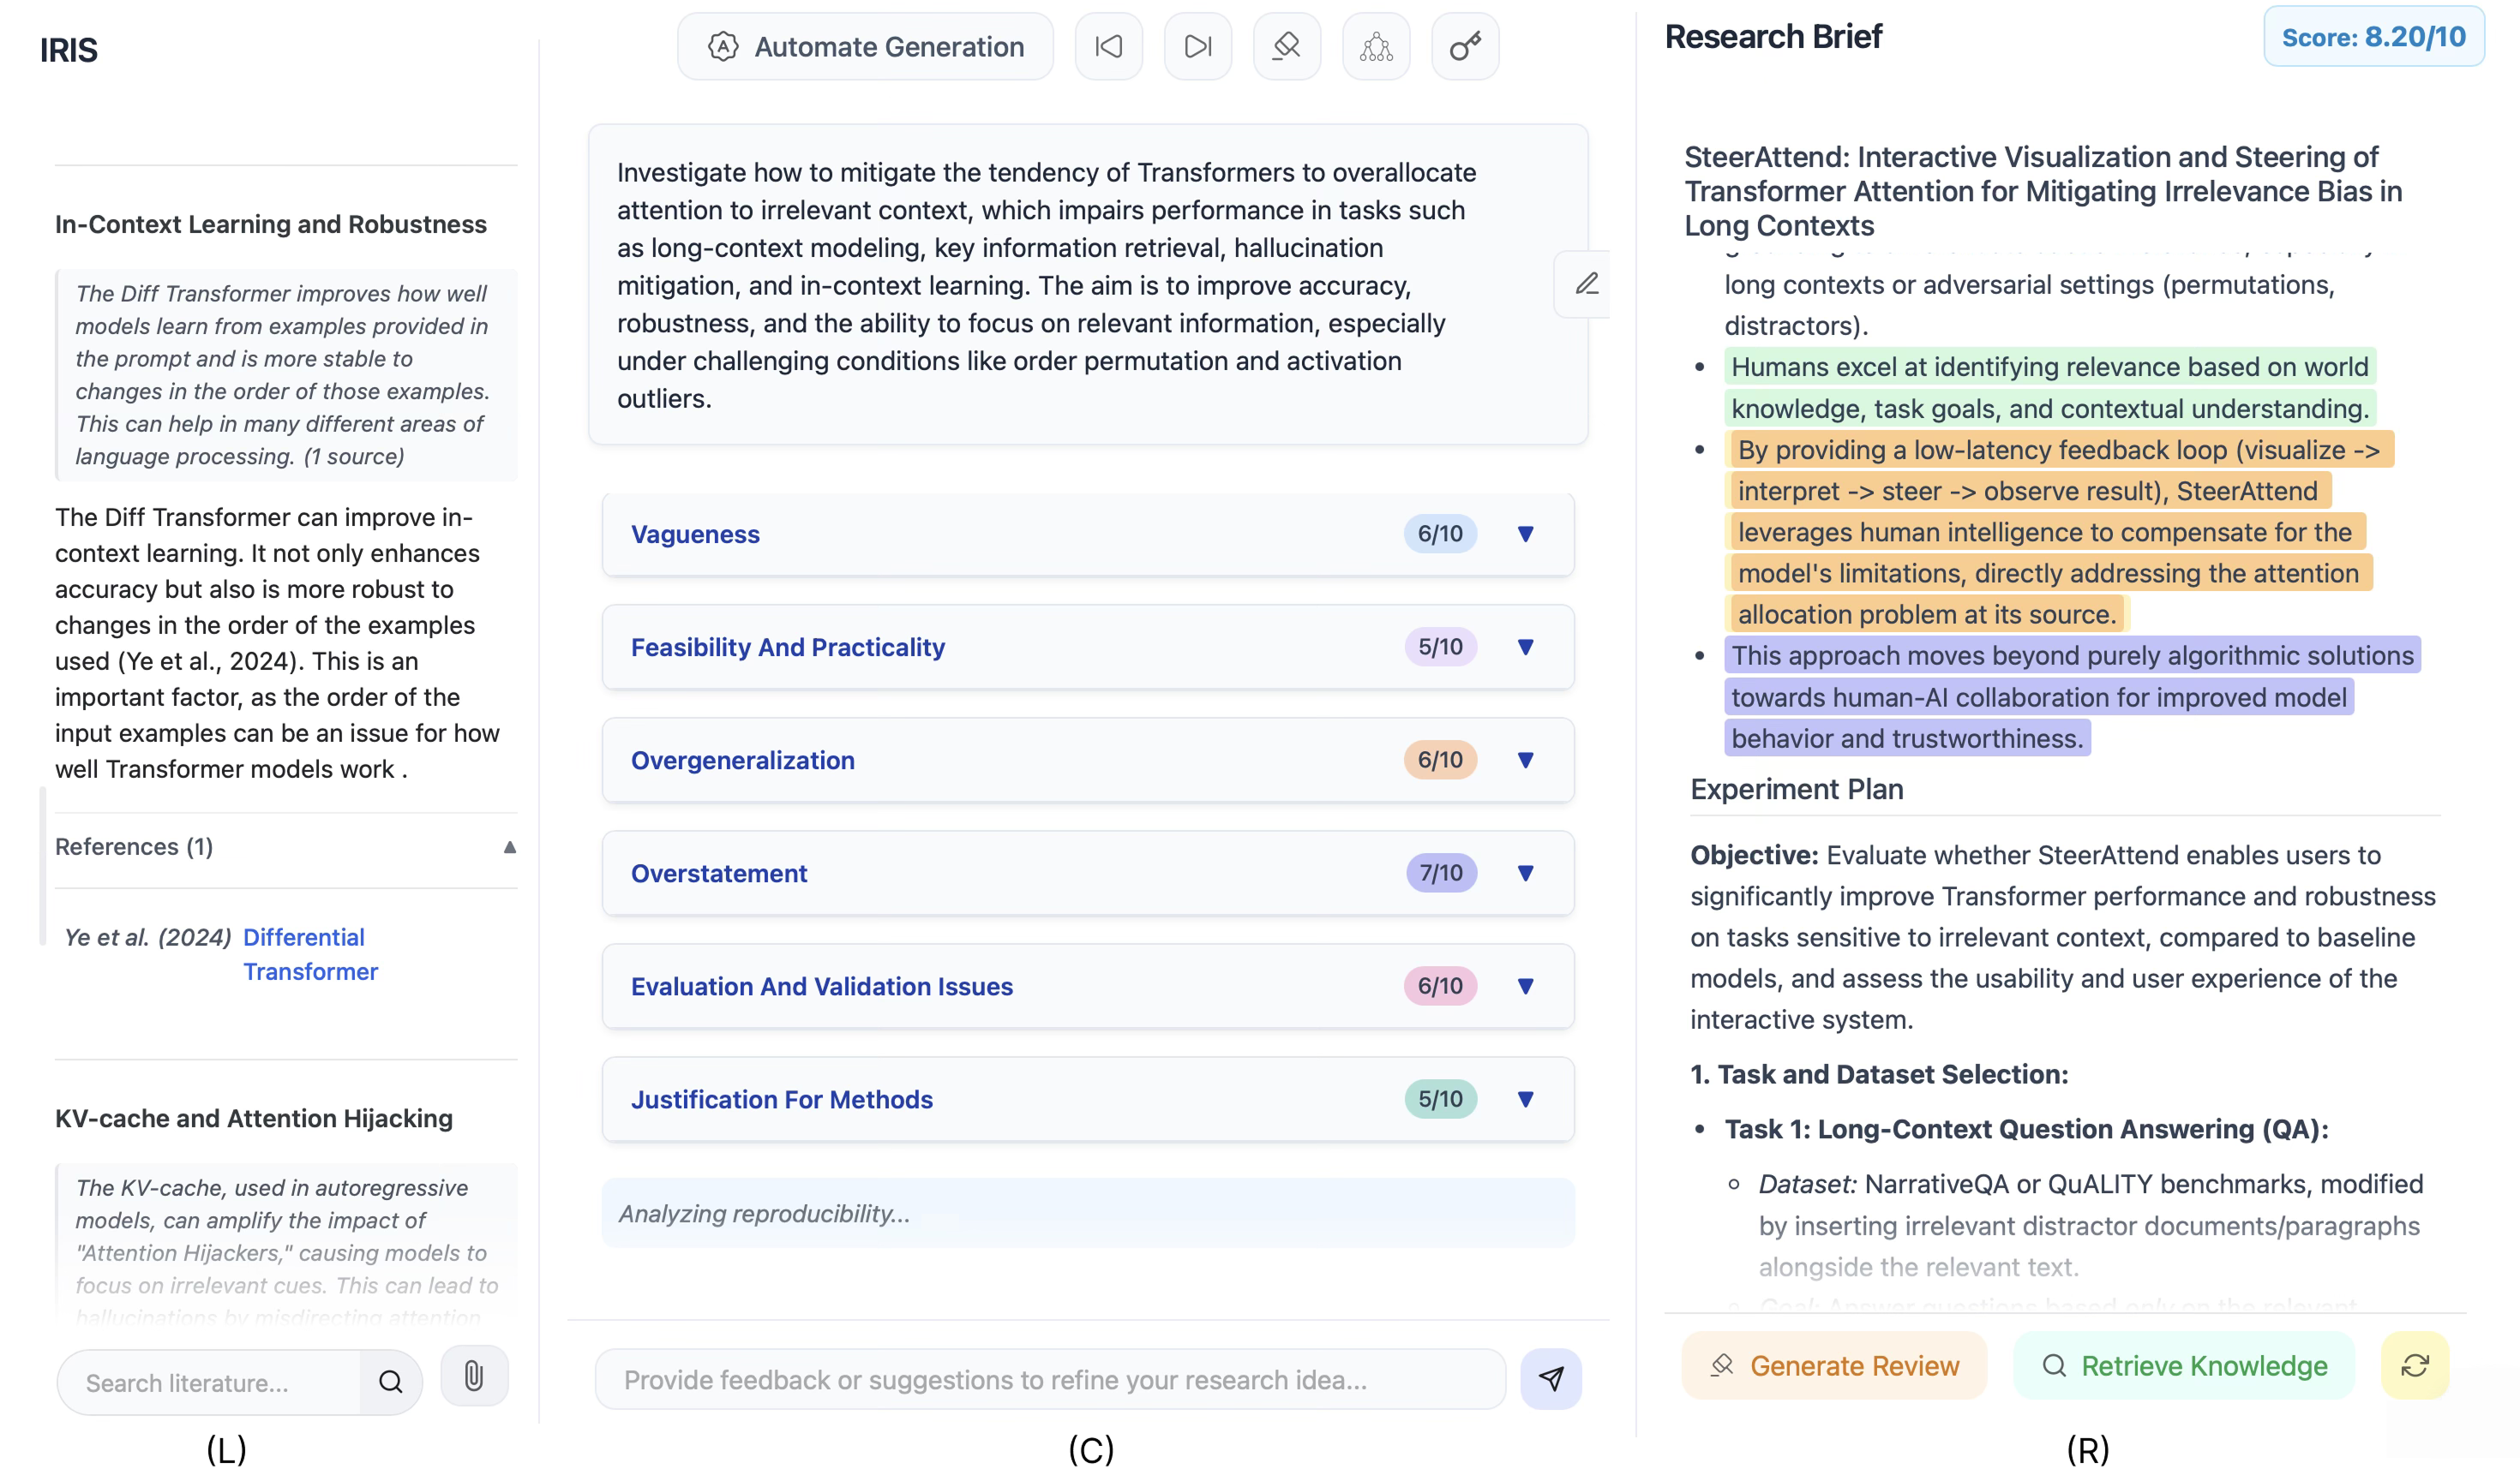Click the yellow refresh icon button
Viewport: 2520px width, 1469px height.
[x=2414, y=1365]
